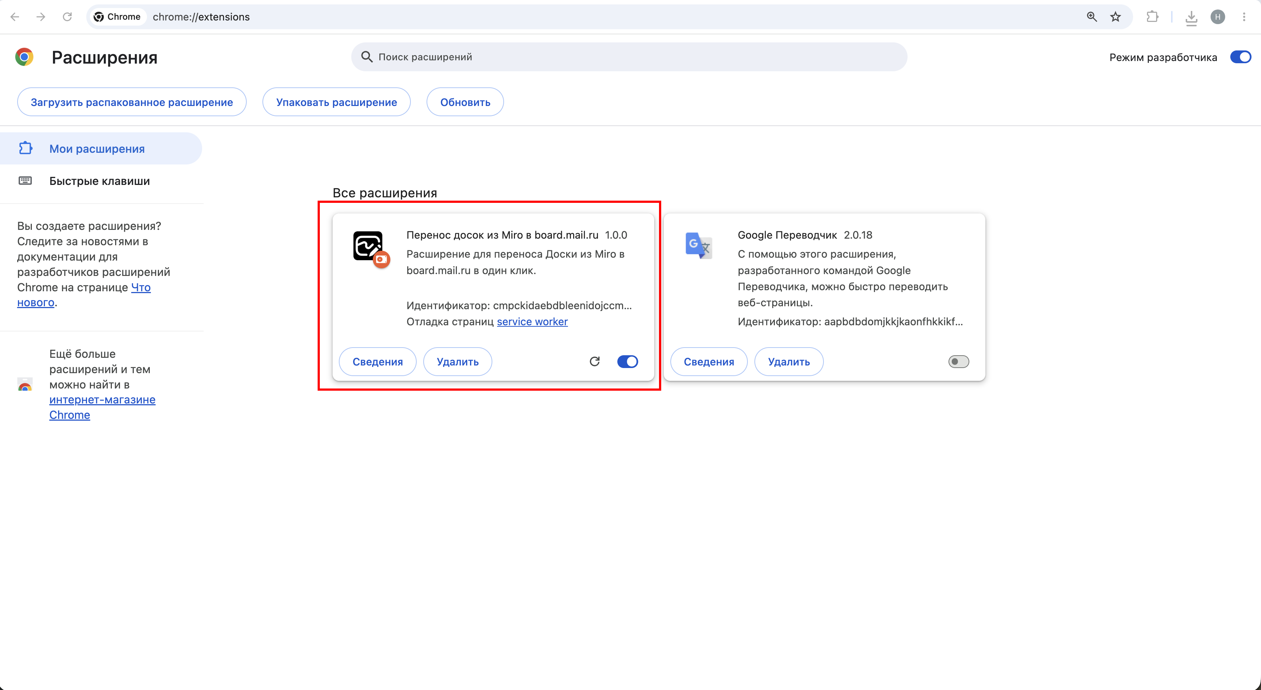
Task: Click the browser back arrow
Action: click(x=15, y=17)
